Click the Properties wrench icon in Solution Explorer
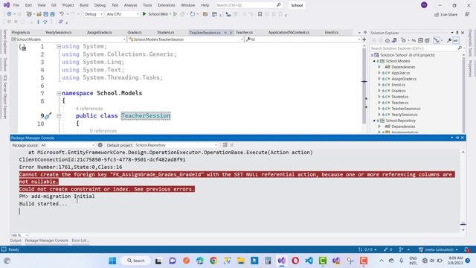Viewport: 476px width, 268px height. pos(449,40)
